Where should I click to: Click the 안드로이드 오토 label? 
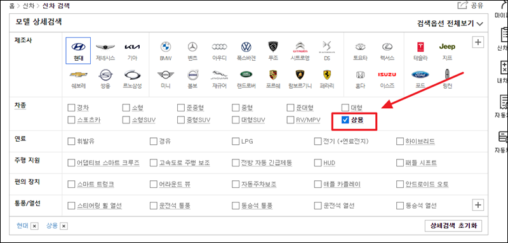click(427, 184)
